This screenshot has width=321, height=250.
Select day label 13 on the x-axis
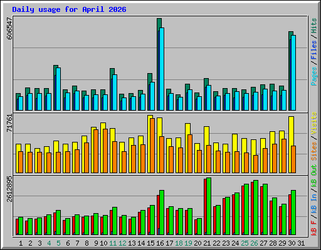132,243
